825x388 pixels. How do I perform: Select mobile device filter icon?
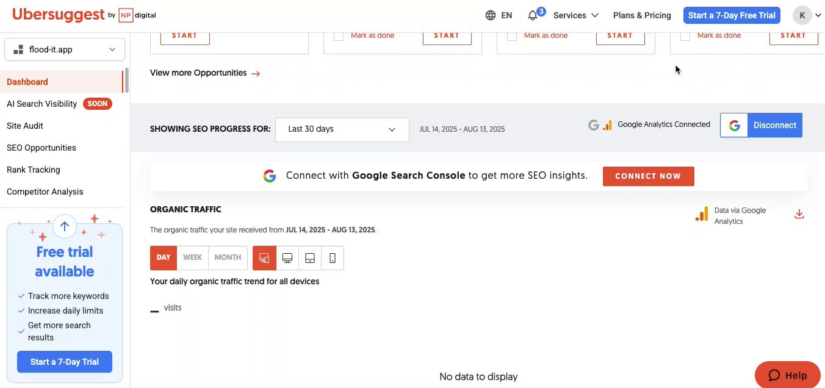pos(333,258)
